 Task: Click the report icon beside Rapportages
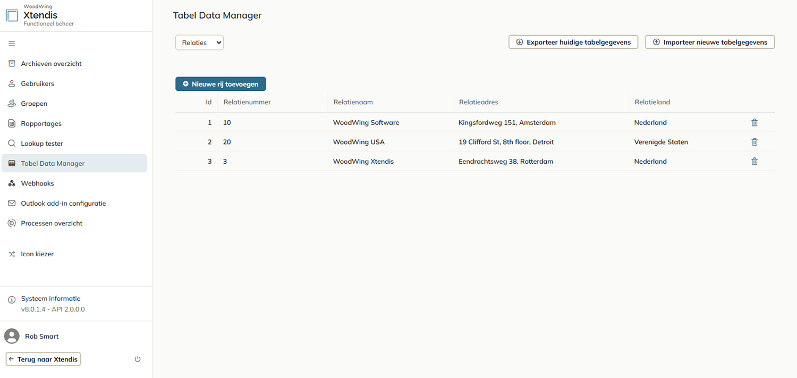click(12, 123)
